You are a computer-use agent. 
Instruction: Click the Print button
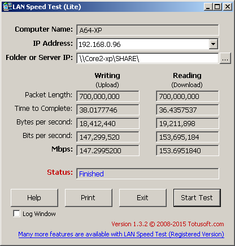[89, 198]
